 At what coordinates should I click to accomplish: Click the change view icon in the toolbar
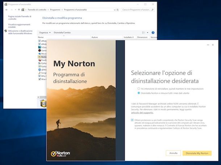(x=143, y=33)
